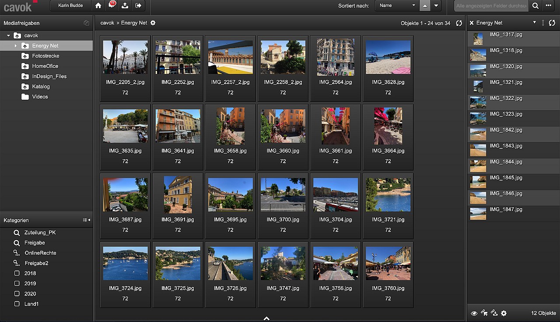
Task: Select thumbnail IMG_3760.jpg
Action: point(388,263)
